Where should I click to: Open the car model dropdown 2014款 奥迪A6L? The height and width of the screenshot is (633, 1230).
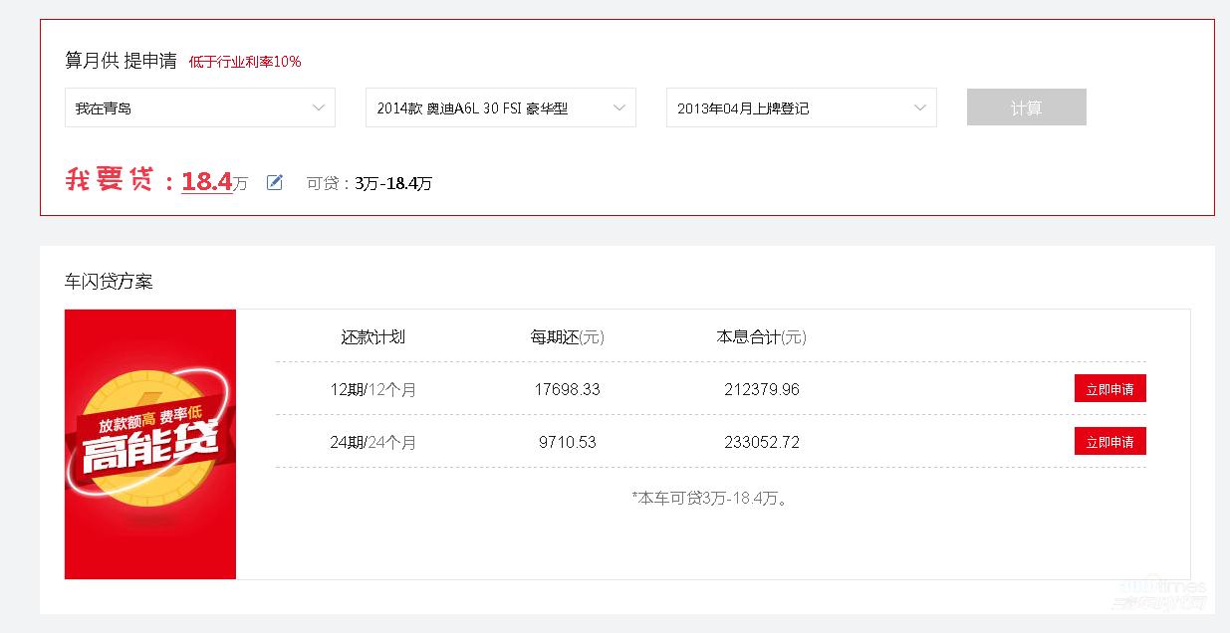pos(501,107)
